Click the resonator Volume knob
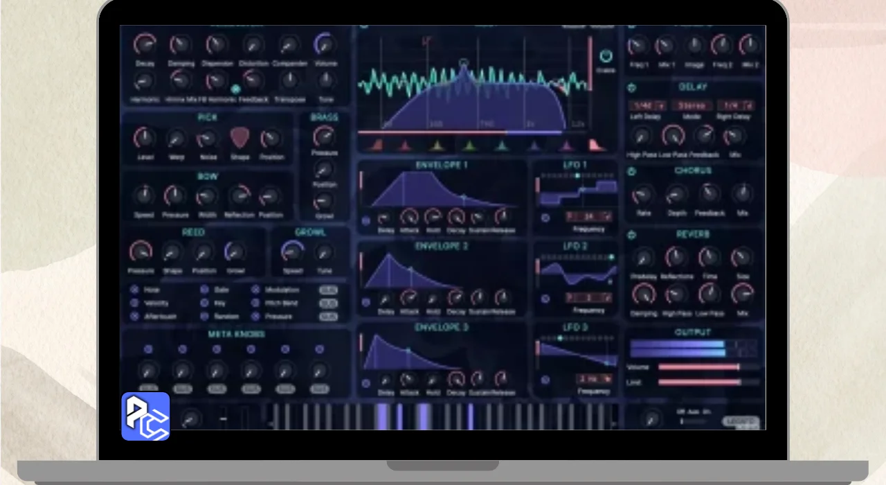The height and width of the screenshot is (485, 886). (325, 45)
